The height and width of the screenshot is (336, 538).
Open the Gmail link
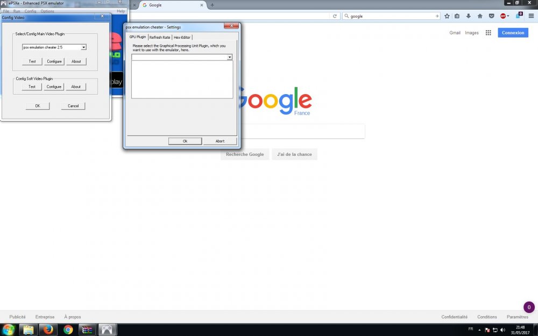[455, 33]
